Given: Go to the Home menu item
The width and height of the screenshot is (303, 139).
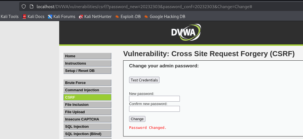Looking at the screenshot, I should tap(87, 56).
